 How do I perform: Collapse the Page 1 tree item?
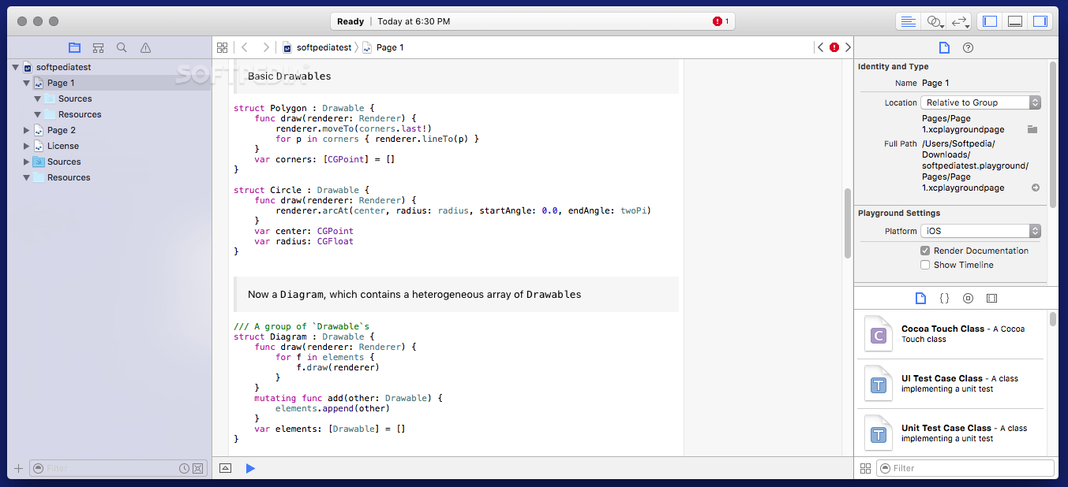[26, 83]
